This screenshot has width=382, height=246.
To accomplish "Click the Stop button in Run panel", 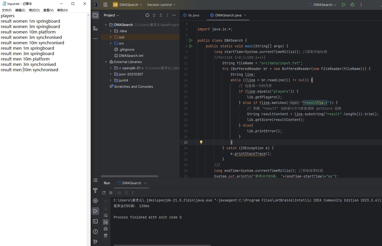I will 111,193.
